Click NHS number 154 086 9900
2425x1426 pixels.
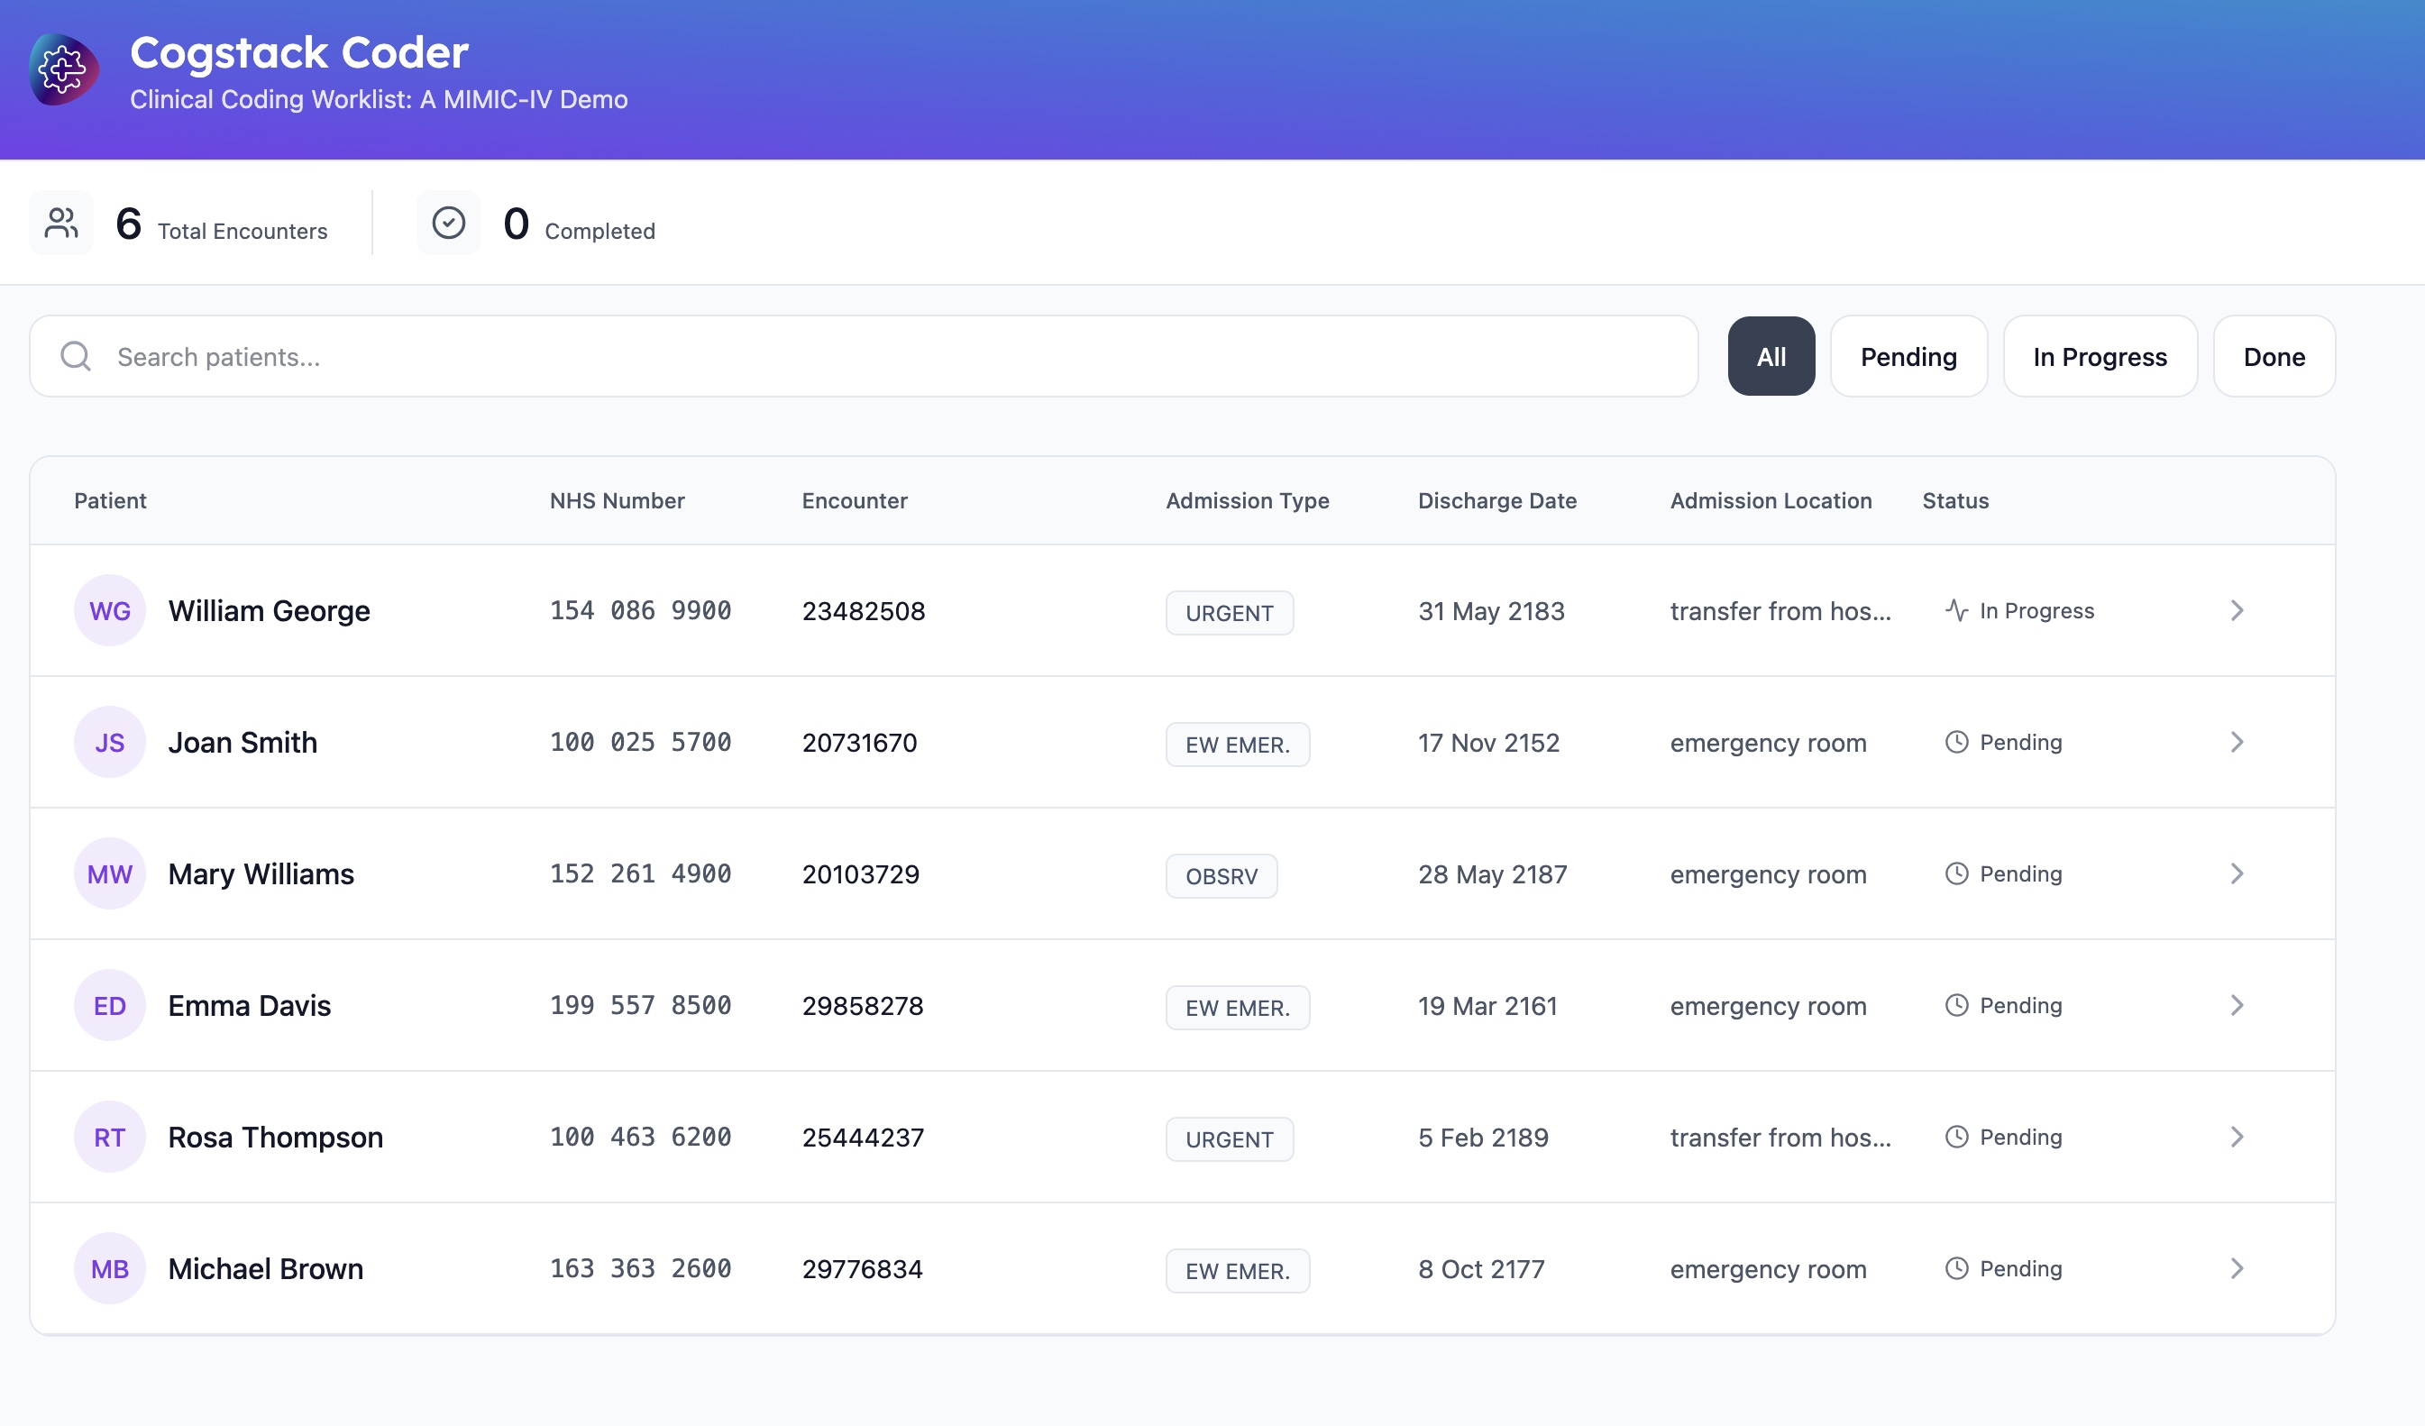(x=641, y=611)
